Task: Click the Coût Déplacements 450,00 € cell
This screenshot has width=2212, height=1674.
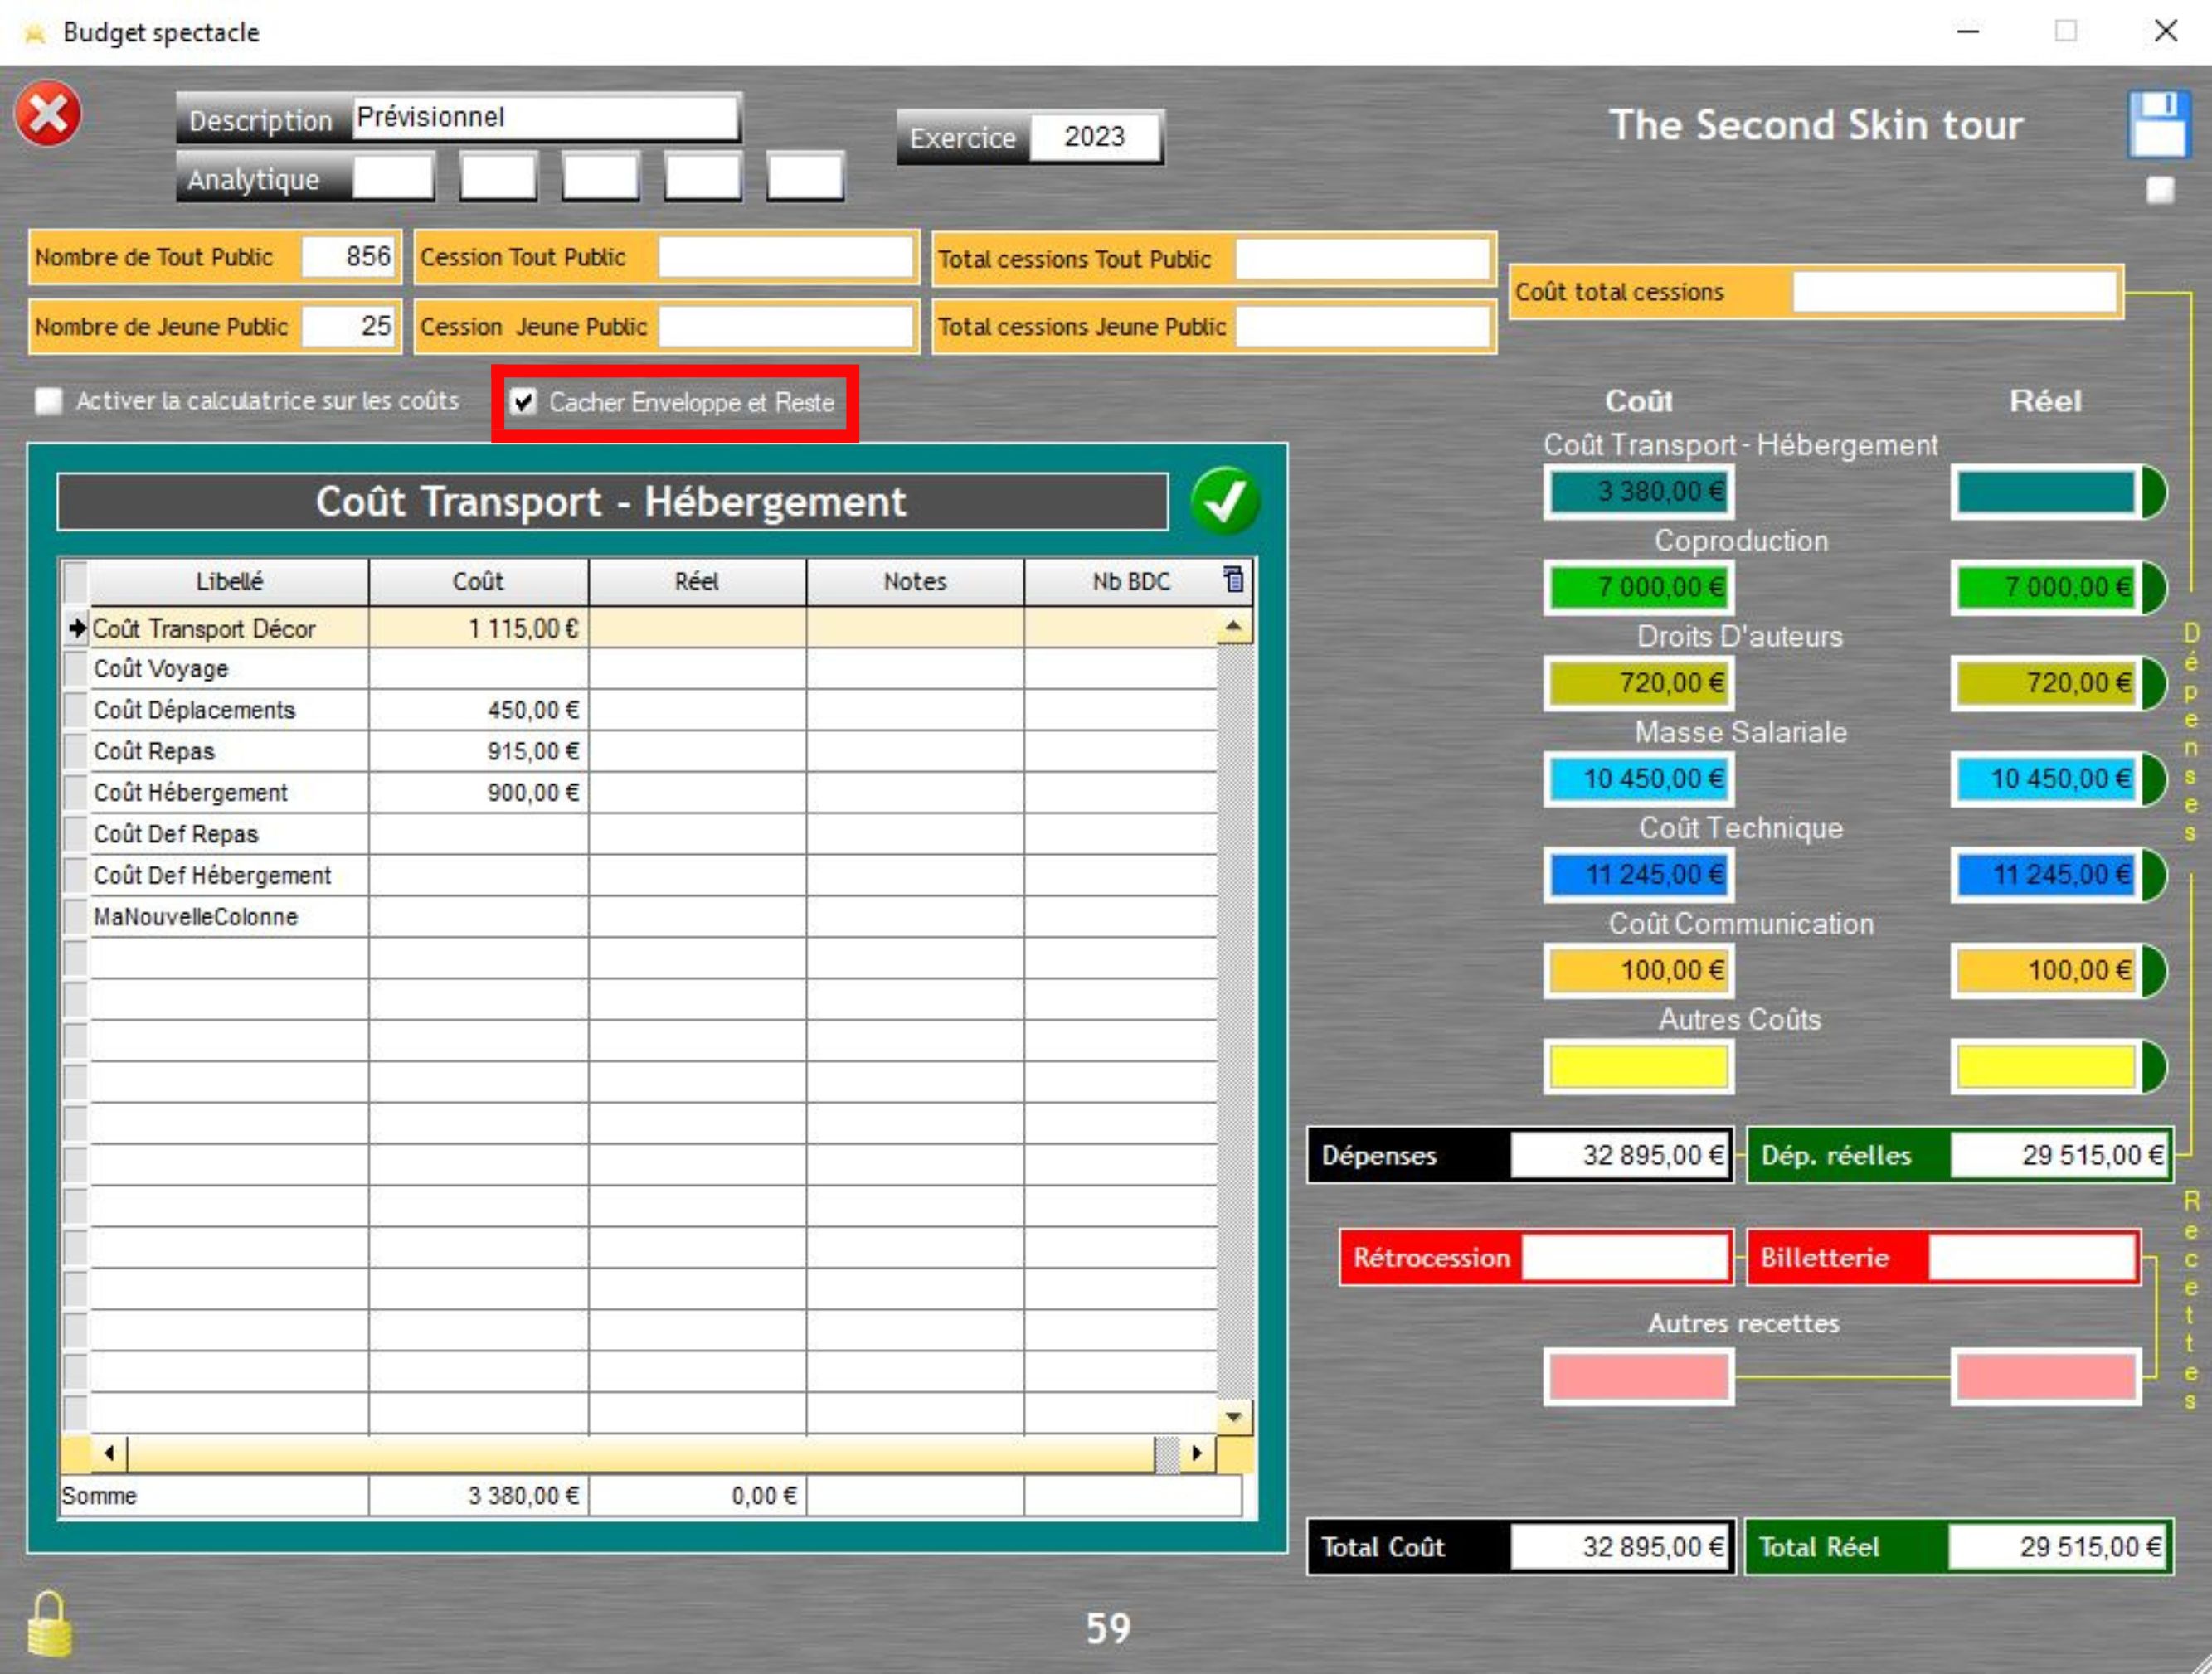Action: [x=479, y=710]
